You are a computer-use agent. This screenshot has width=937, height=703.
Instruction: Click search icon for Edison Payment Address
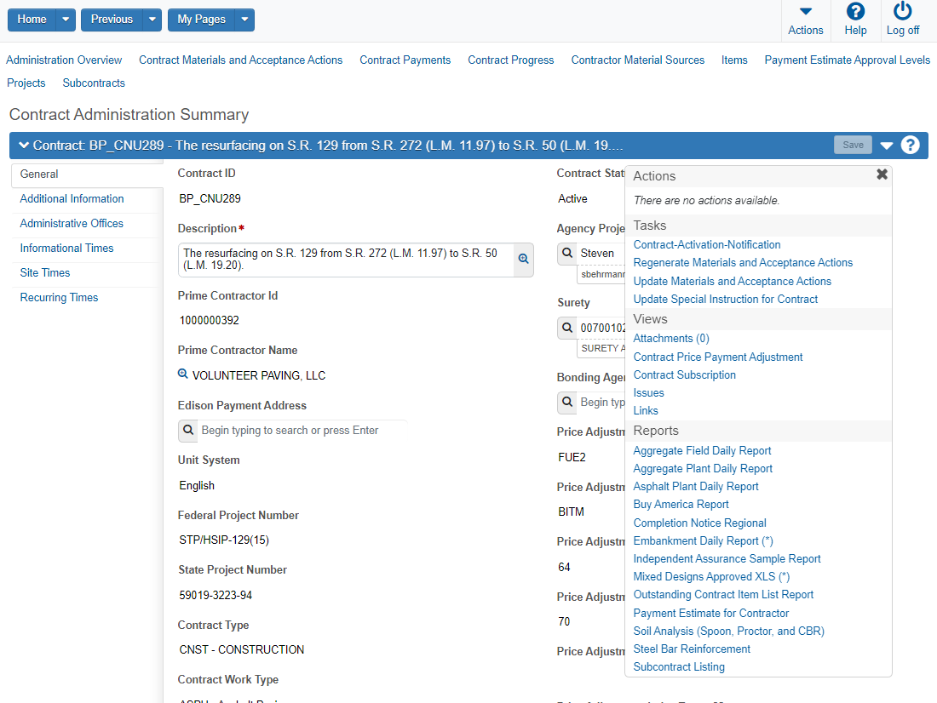coord(188,431)
